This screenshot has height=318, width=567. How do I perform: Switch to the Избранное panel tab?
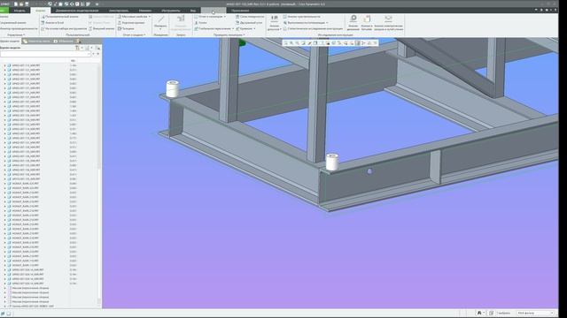[64, 42]
